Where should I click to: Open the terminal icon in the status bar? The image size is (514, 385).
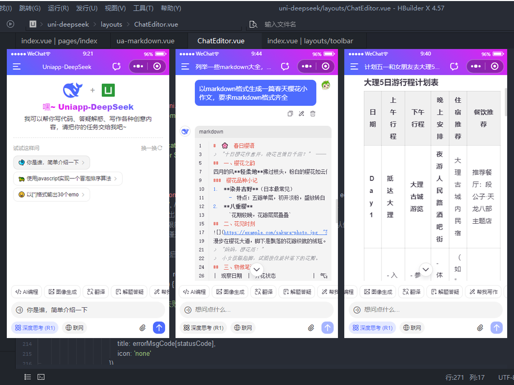pos(41,377)
